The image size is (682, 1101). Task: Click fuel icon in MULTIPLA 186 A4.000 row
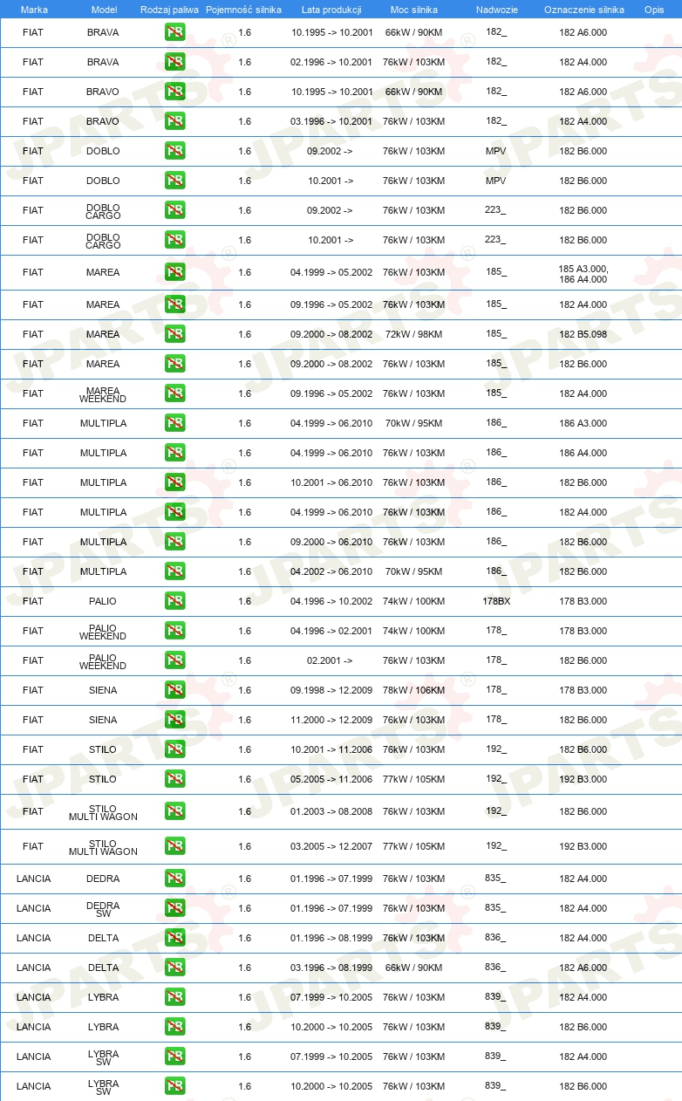pos(174,453)
